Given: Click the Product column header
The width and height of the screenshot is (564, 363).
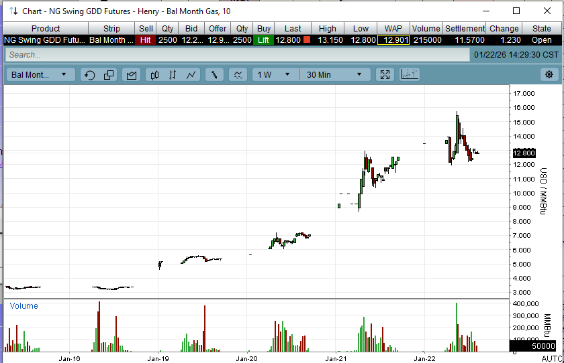Looking at the screenshot, I should tap(46, 28).
